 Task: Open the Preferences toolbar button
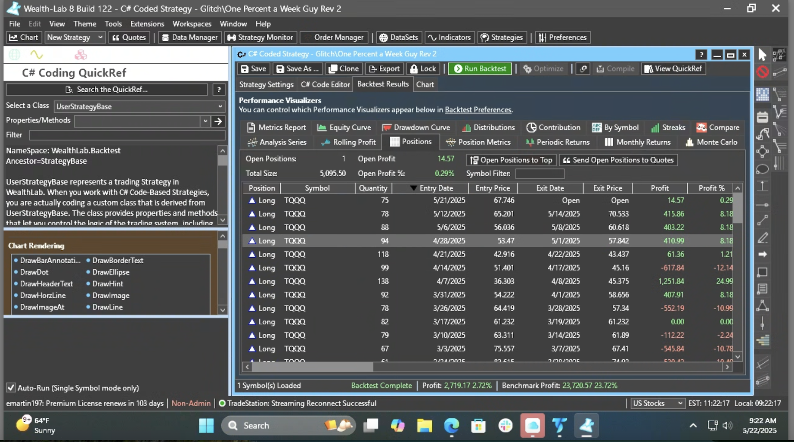coord(562,37)
